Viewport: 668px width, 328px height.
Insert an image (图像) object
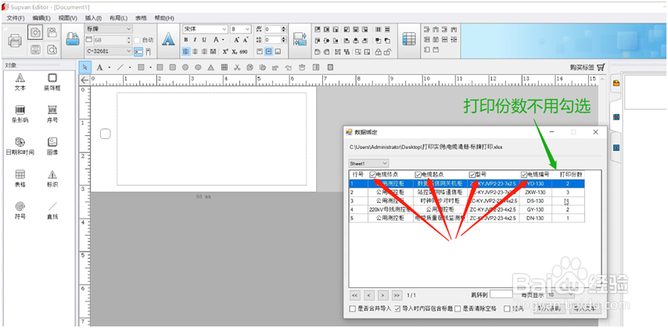[52, 146]
